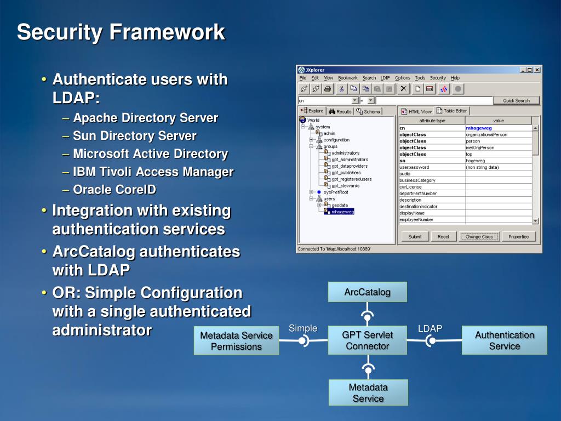Image resolution: width=561 pixels, height=421 pixels.
Task: Open the search operator dropdown
Action: (x=371, y=101)
